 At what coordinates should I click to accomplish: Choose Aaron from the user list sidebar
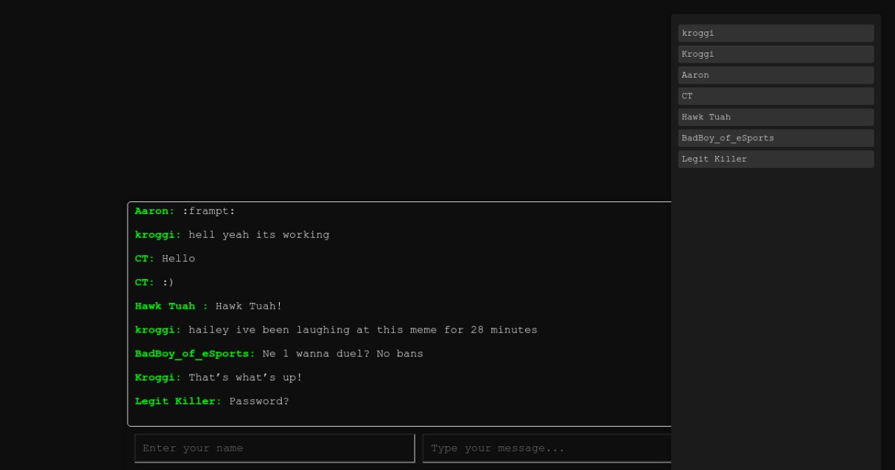tap(776, 75)
